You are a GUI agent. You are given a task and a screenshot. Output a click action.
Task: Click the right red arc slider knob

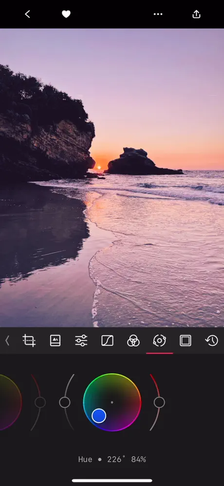159,402
